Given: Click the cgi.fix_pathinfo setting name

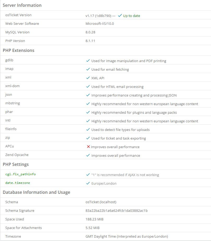Looking at the screenshot, I should point(21,174).
